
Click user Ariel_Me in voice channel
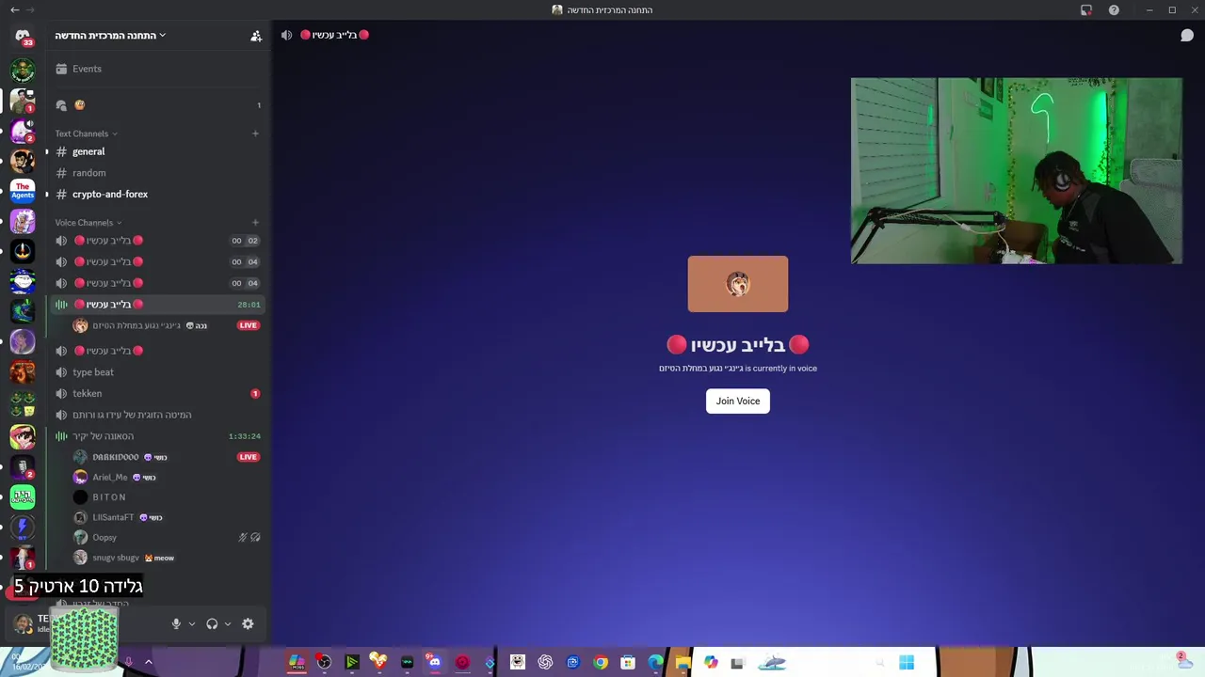tap(169, 478)
